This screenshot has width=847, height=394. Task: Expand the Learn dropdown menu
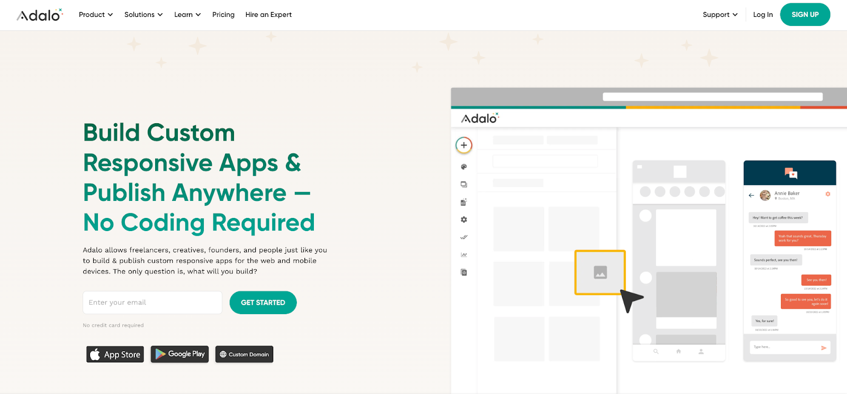187,15
